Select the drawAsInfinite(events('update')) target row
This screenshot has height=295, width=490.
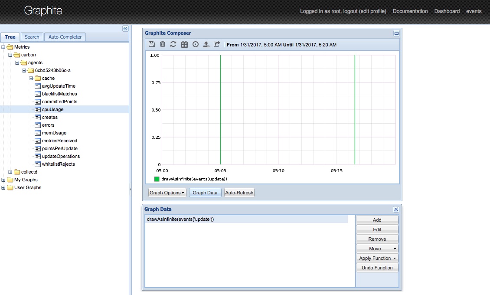(247, 220)
